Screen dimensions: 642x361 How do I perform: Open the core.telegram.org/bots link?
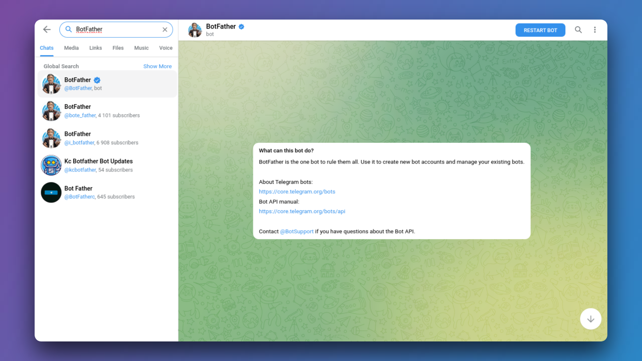pyautogui.click(x=297, y=192)
